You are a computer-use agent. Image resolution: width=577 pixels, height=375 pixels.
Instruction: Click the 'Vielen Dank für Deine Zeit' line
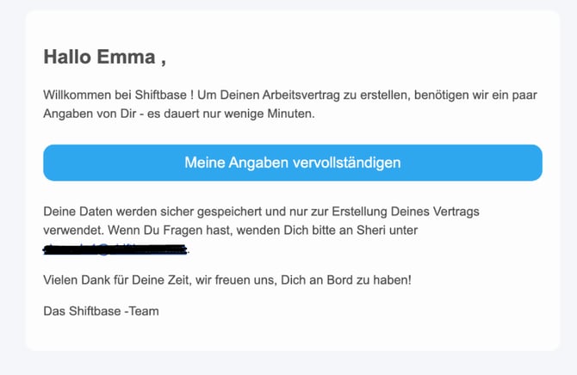(x=227, y=280)
